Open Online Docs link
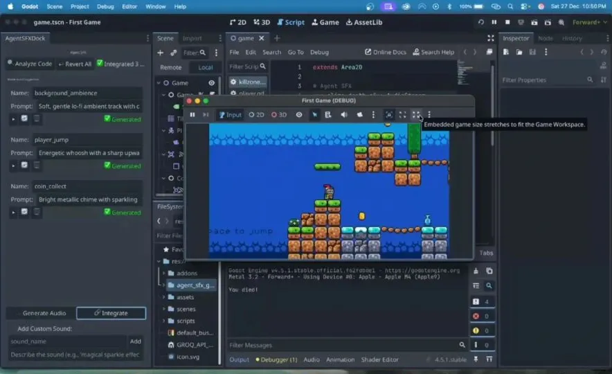The image size is (612, 374). [386, 52]
